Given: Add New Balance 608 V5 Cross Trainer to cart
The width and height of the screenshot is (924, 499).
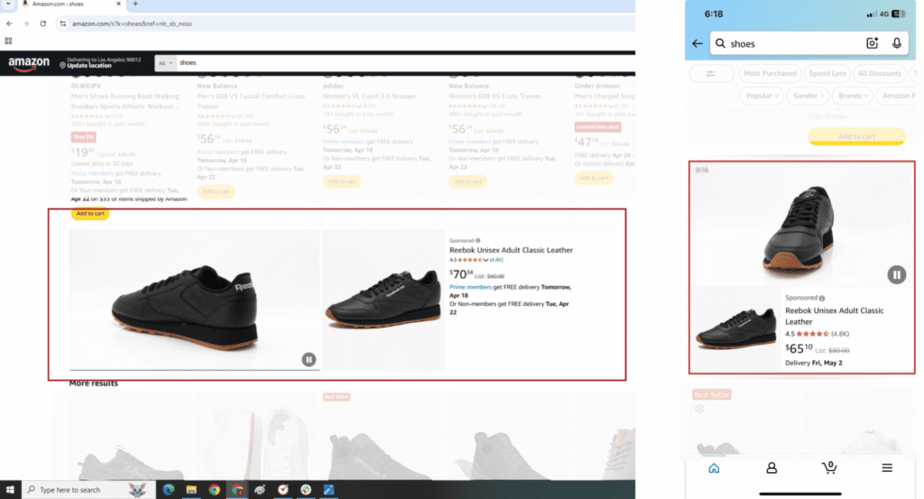Looking at the screenshot, I should pyautogui.click(x=468, y=181).
